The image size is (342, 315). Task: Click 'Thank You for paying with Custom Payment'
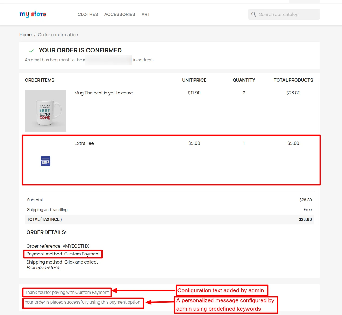click(x=67, y=292)
